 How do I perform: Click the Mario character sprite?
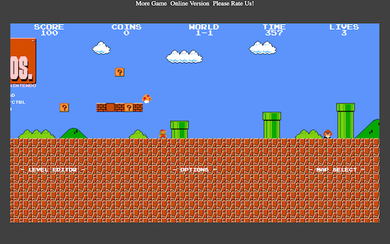point(163,134)
